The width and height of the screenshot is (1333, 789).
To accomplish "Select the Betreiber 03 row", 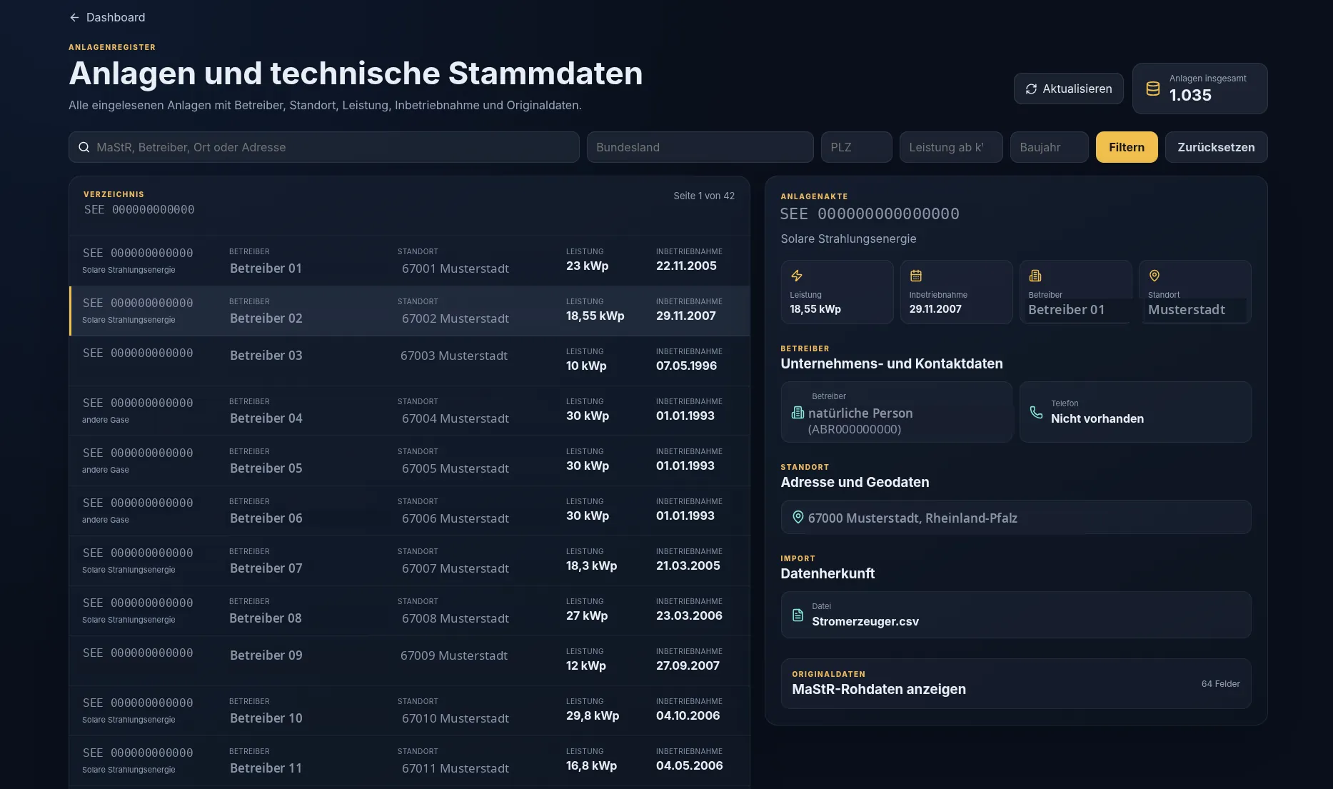I will (x=409, y=361).
